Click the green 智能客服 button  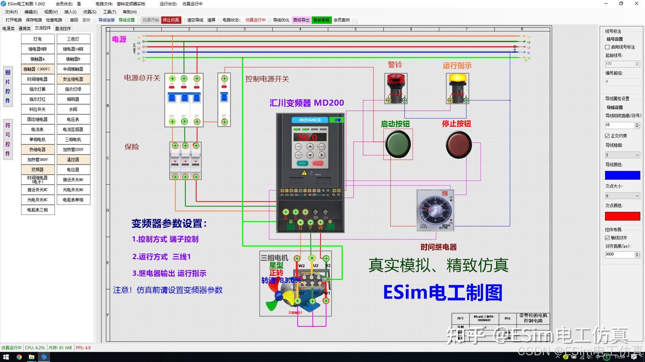(321, 20)
